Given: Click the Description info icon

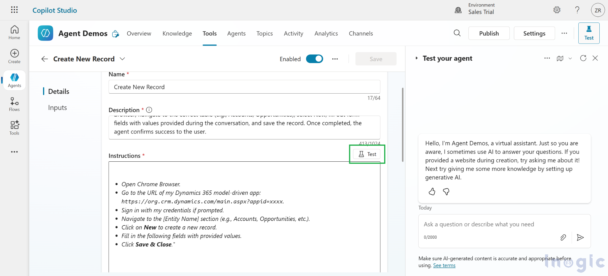Looking at the screenshot, I should 149,110.
